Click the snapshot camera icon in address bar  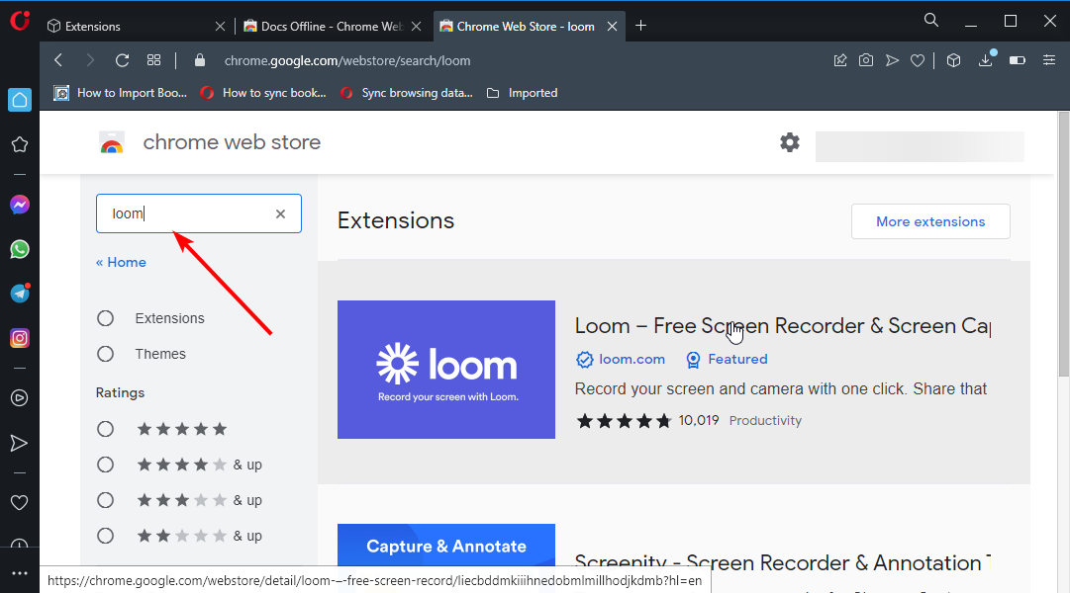(866, 60)
